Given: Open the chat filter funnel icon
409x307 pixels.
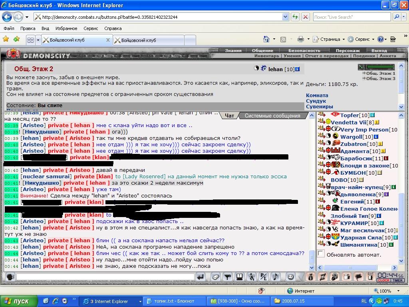Looking at the screenshot, I should pyautogui.click(x=228, y=277).
